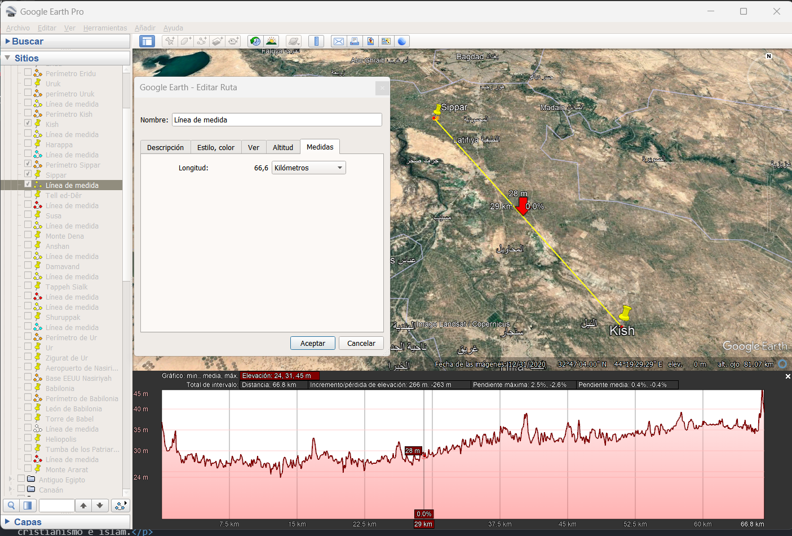Open the Herramientas menu
Screen dimensions: 792x536
105,28
